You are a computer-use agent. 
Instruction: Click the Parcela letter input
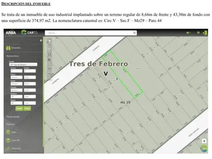click(30, 103)
